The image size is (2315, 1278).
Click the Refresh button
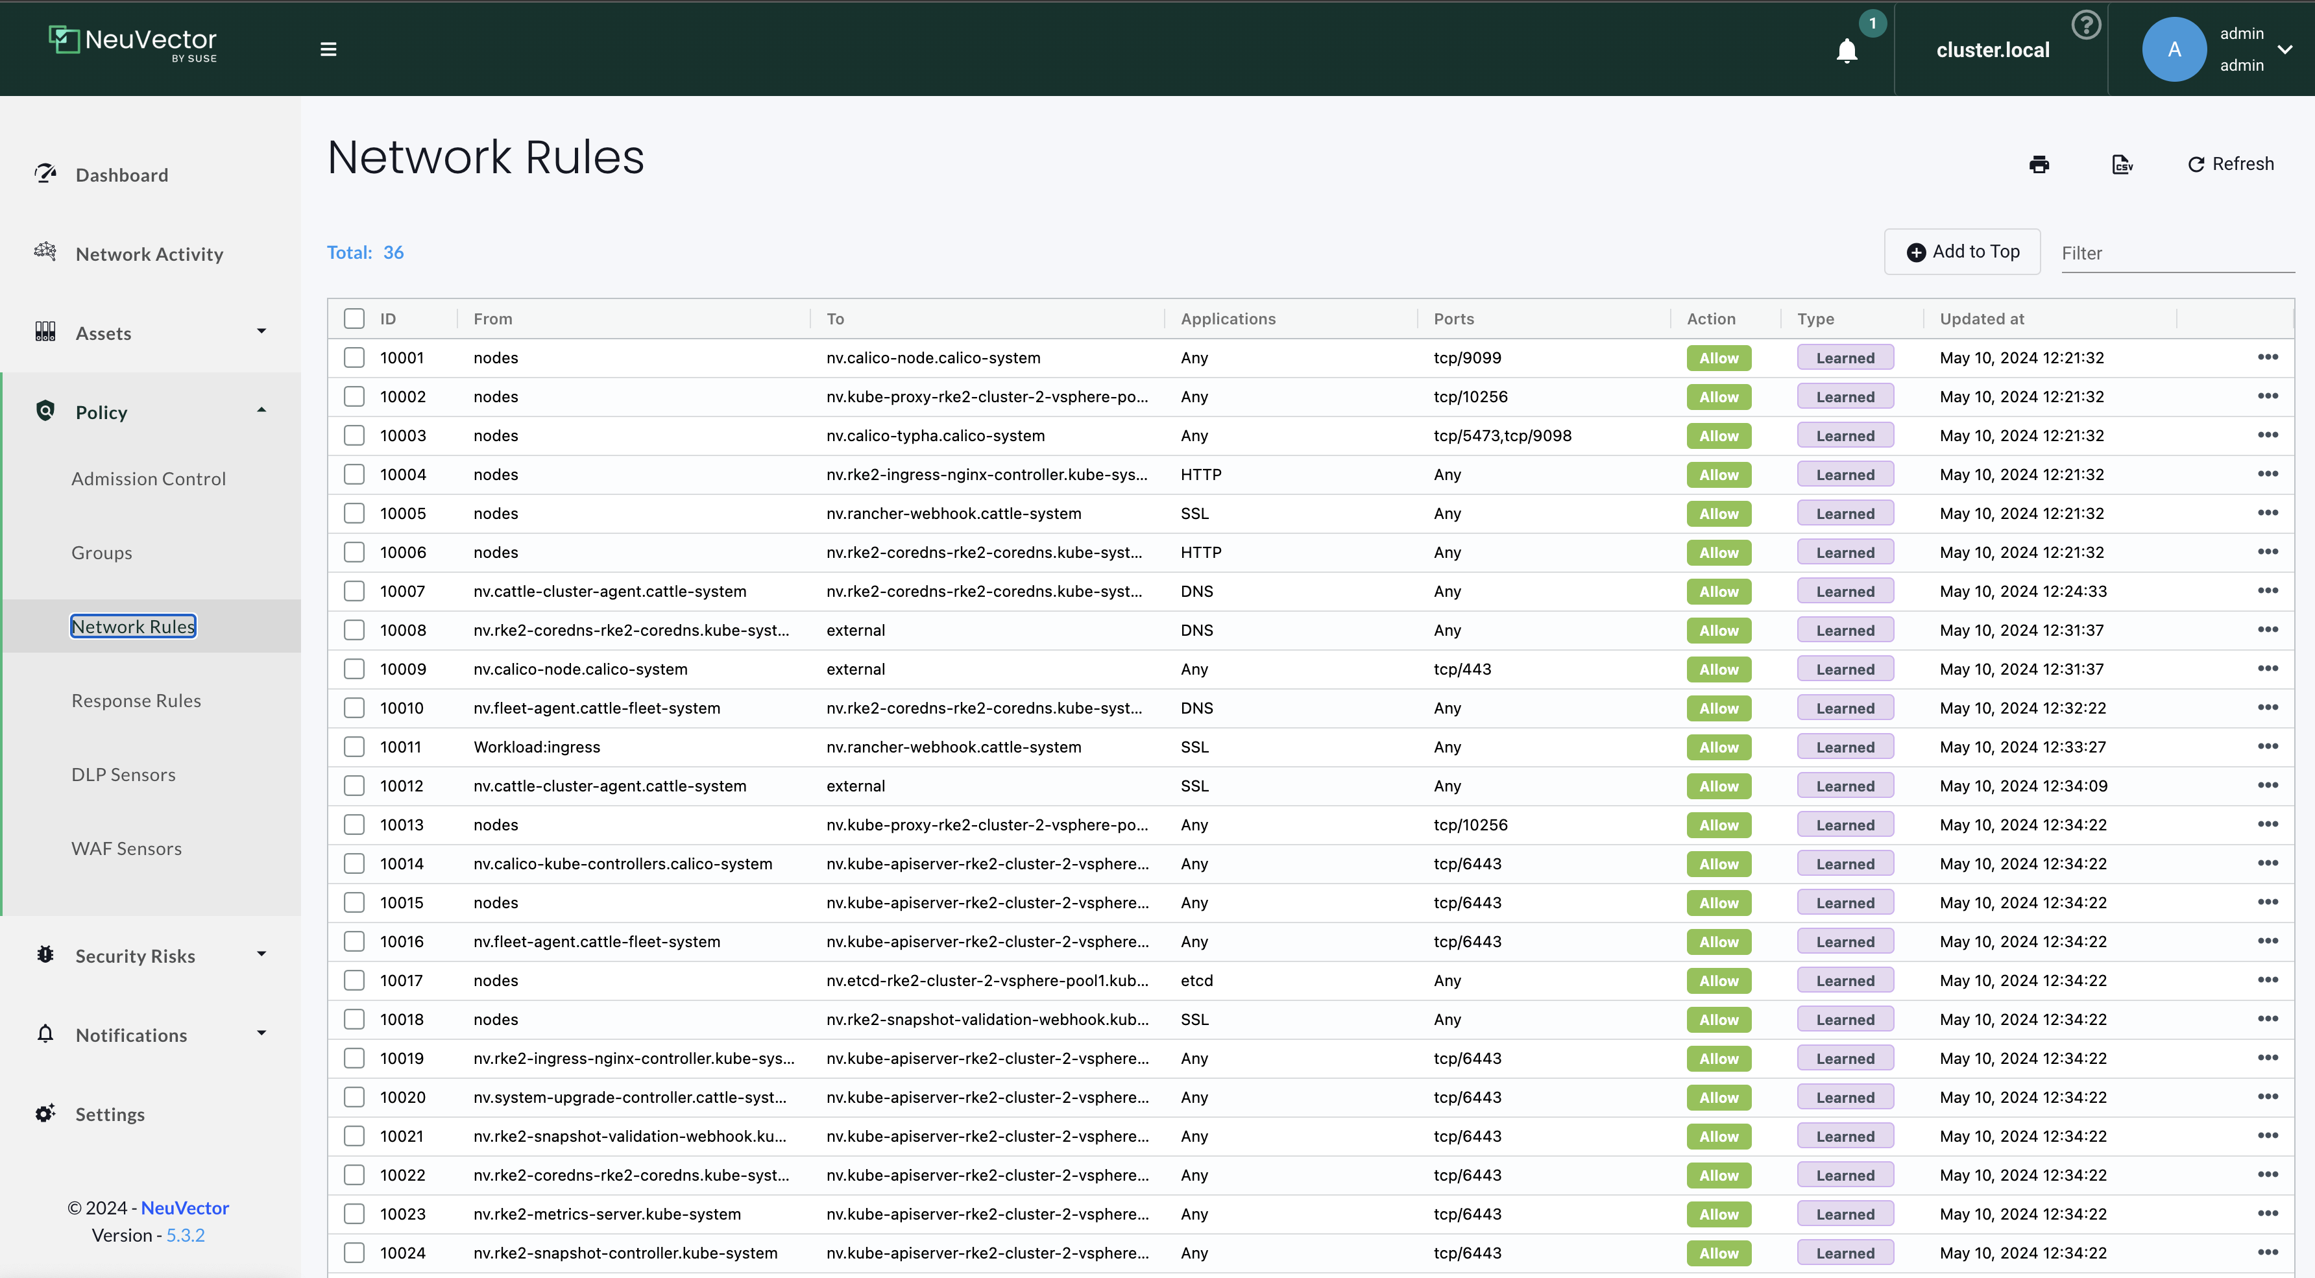tap(2230, 163)
